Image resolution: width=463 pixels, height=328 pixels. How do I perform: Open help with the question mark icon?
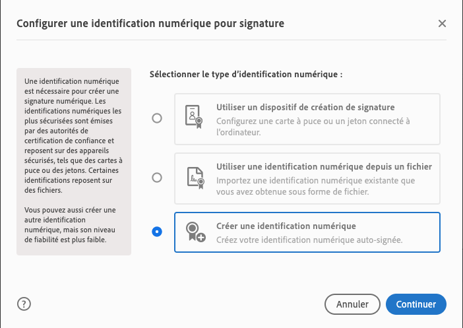24,304
